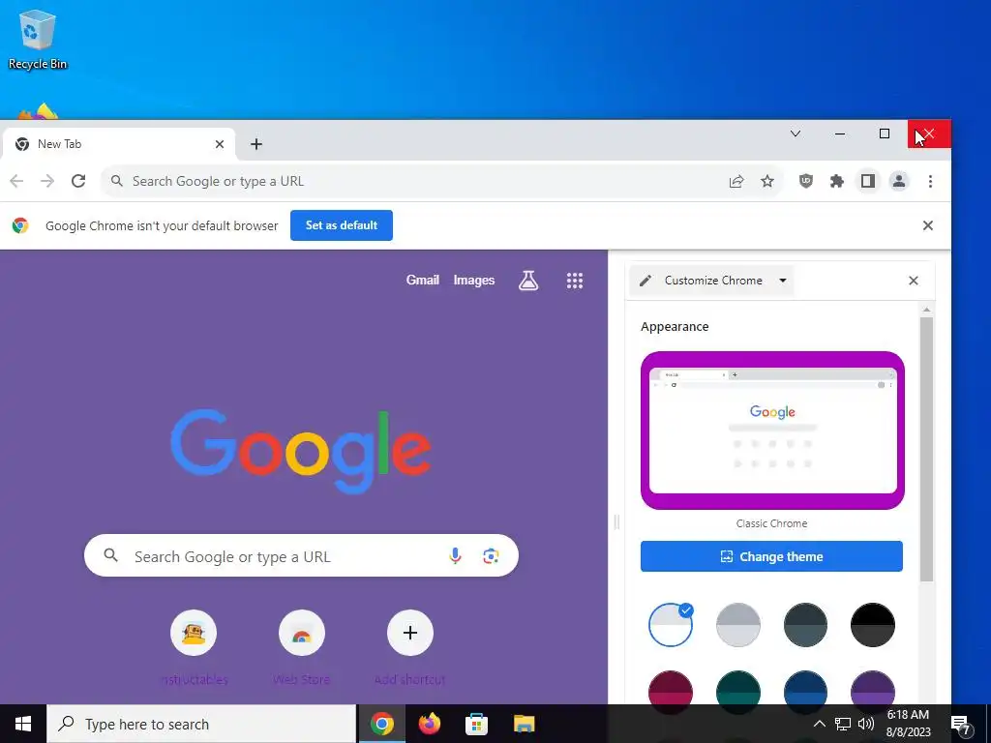This screenshot has height=743, width=991.
Task: Share this page via the share icon
Action: (736, 182)
